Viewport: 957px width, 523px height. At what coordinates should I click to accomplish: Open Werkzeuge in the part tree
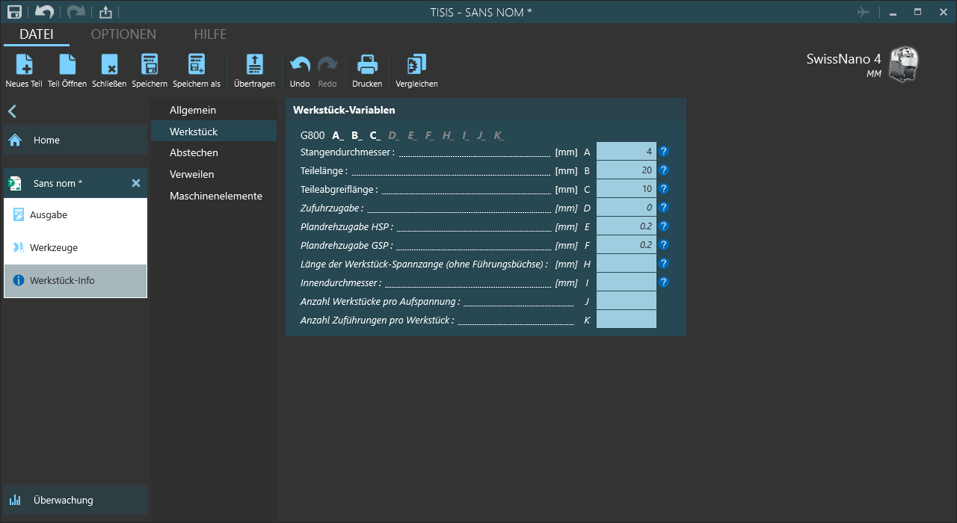(54, 247)
